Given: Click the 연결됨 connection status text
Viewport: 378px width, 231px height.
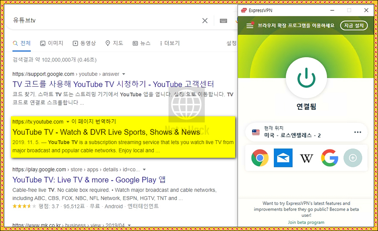Looking at the screenshot, I should tap(306, 106).
